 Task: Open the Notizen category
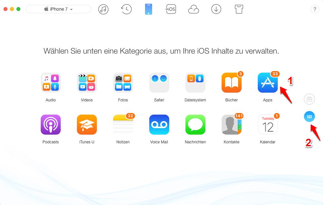(x=123, y=125)
